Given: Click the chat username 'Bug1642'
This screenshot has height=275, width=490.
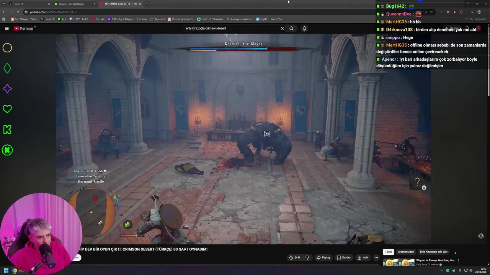Looking at the screenshot, I should [x=395, y=6].
